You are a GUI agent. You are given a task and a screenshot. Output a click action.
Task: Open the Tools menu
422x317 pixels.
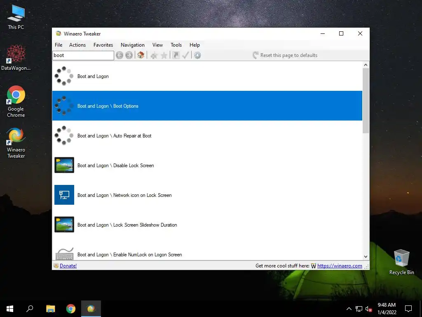(176, 45)
